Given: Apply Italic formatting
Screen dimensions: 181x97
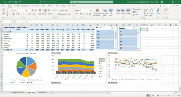Looking at the screenshot, I should click(x=16, y=14).
